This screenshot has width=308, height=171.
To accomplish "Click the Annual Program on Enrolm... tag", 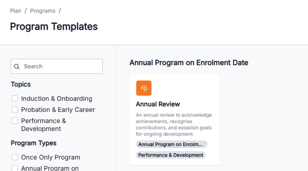I will click(171, 144).
